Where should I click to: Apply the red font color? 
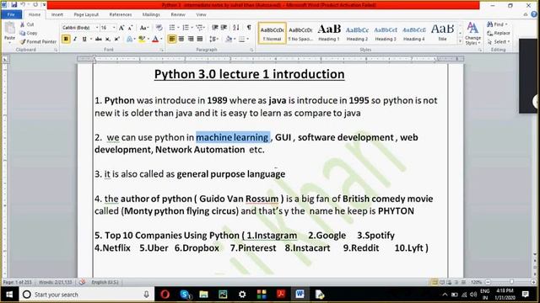coord(155,39)
